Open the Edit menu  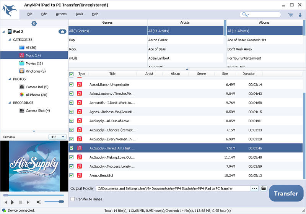click(x=44, y=14)
